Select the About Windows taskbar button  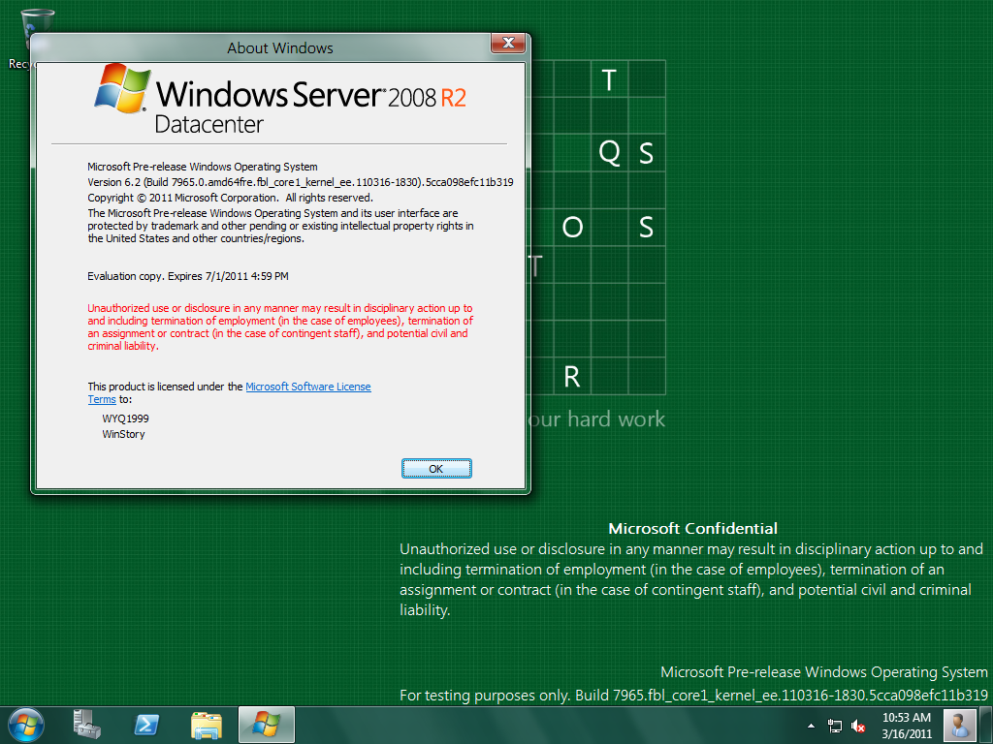click(266, 724)
